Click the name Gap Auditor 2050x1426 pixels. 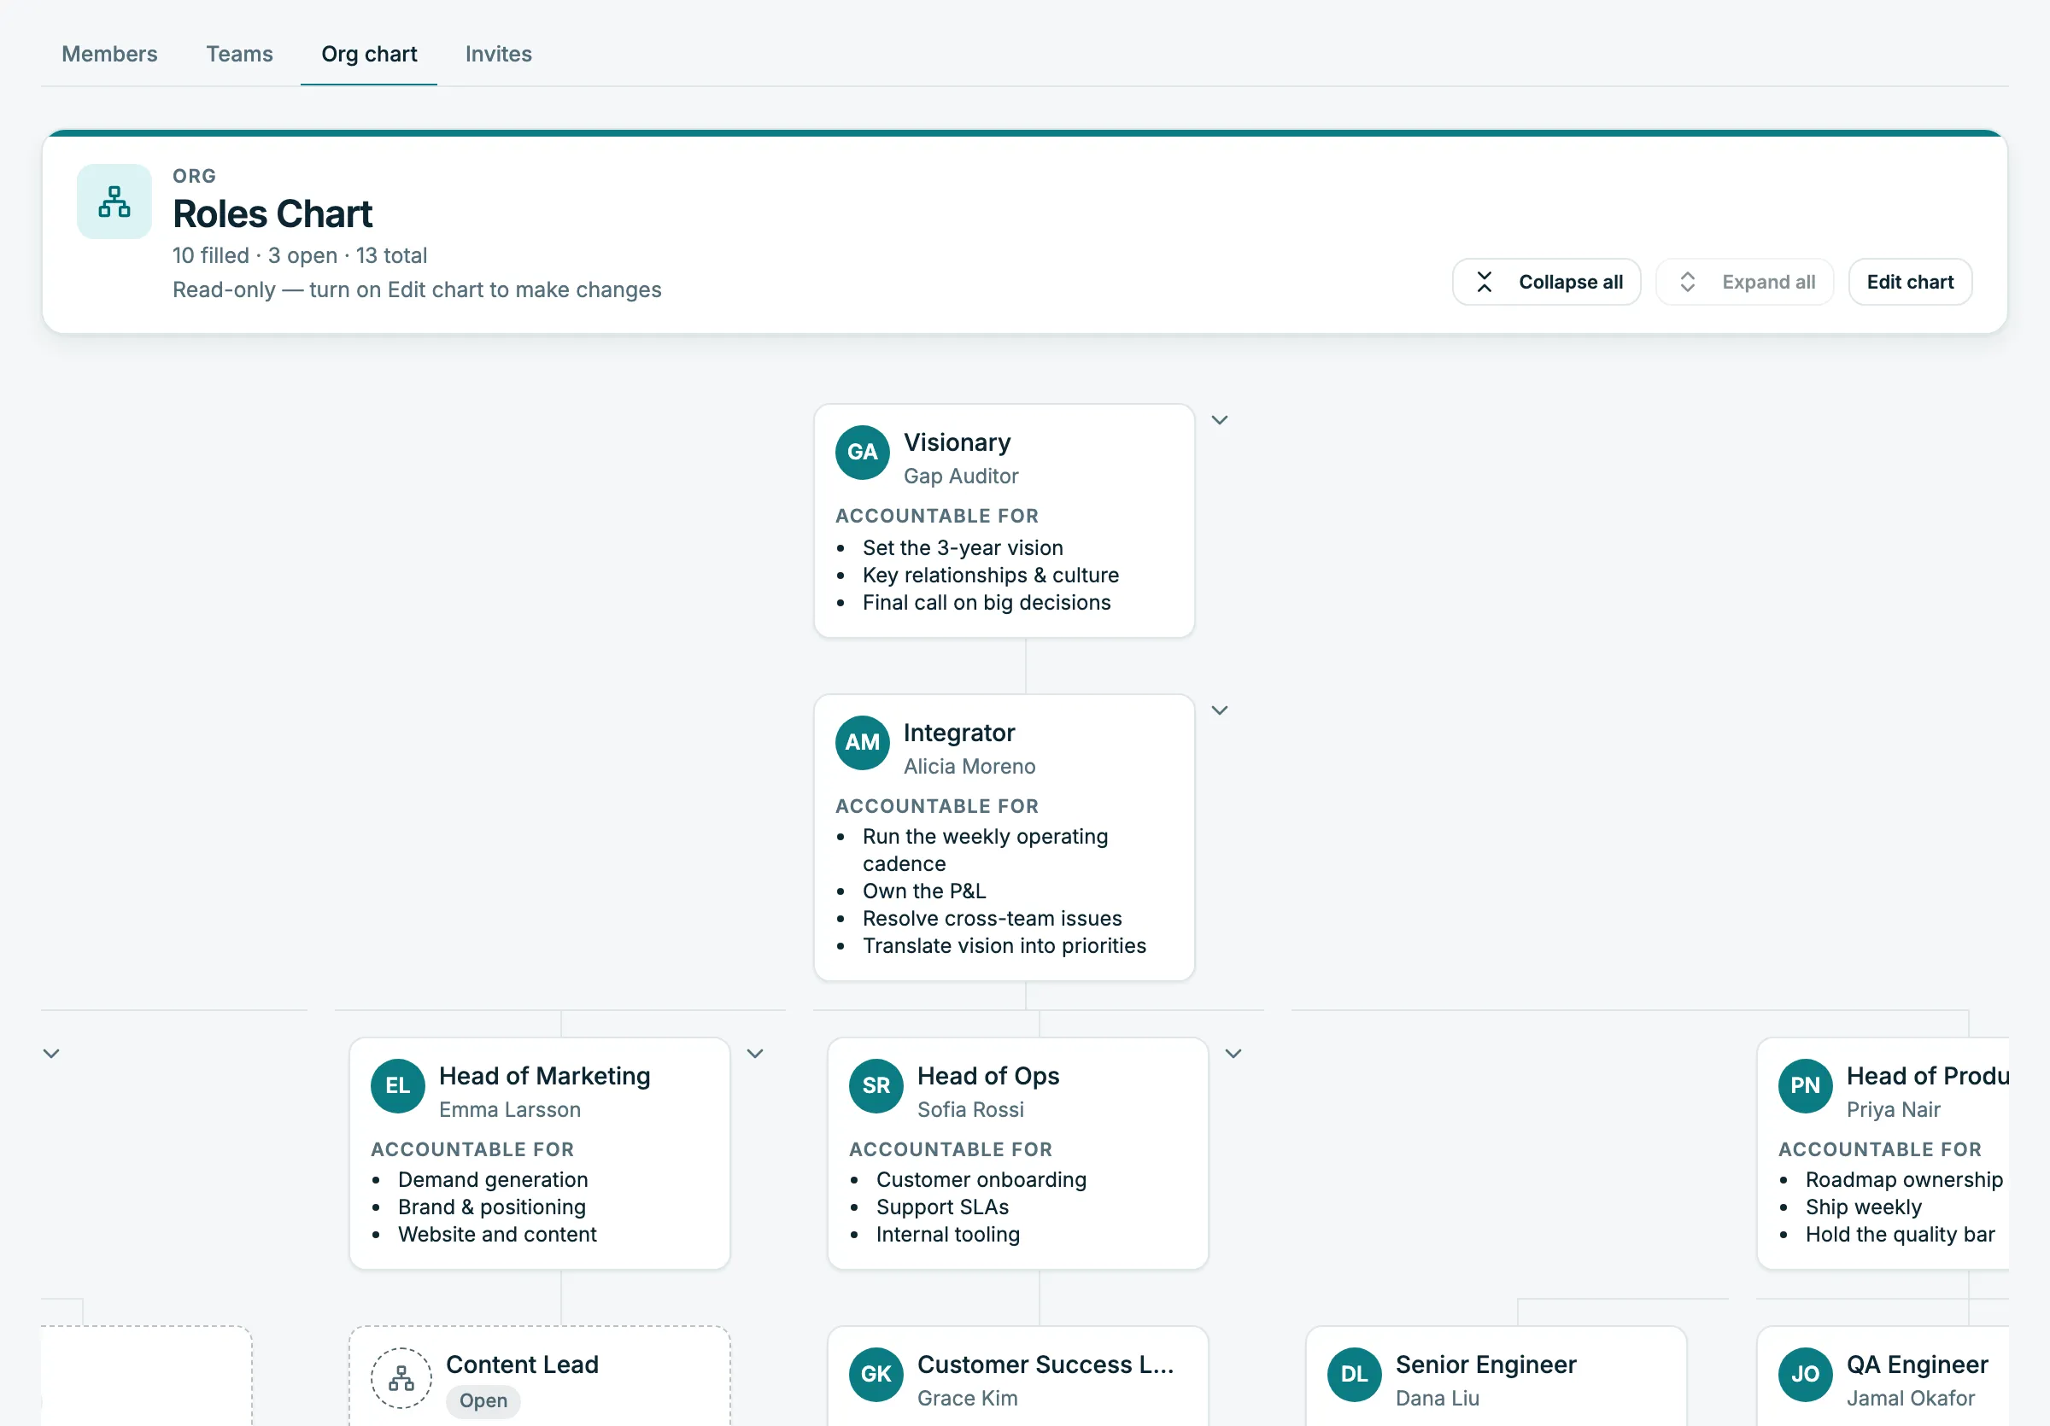961,476
